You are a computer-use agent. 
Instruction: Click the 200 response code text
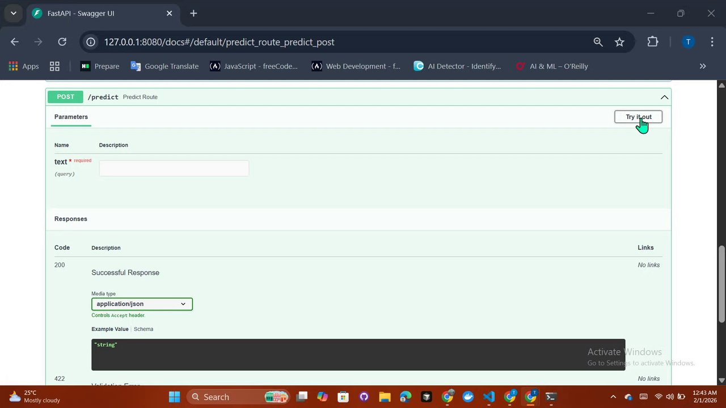[x=60, y=265]
